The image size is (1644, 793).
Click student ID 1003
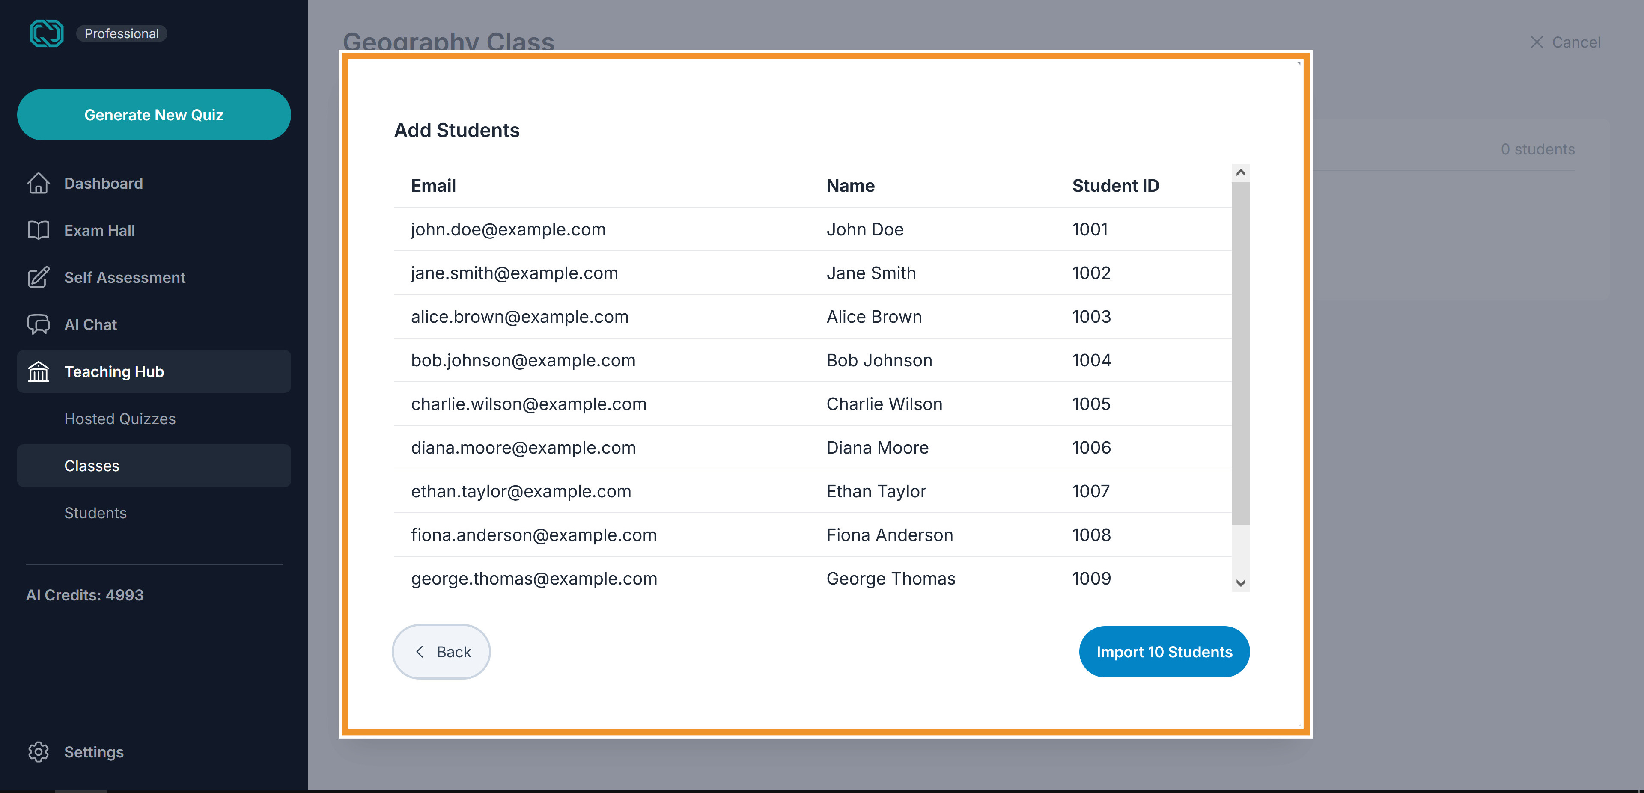click(x=1091, y=316)
